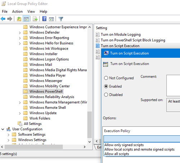This screenshot has height=163, width=180.
Task: Expand the Windows Update tree node
Action: 20,113
